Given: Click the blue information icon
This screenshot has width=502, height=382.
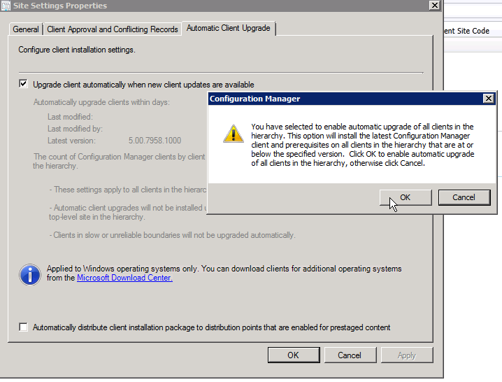Looking at the screenshot, I should click(30, 275).
